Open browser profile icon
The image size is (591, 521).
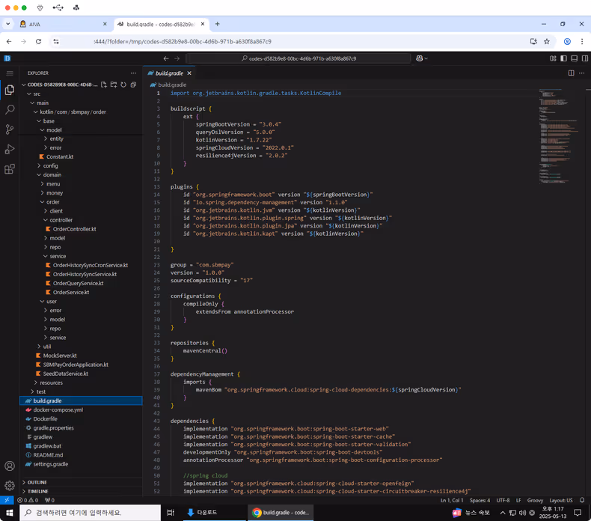(567, 41)
